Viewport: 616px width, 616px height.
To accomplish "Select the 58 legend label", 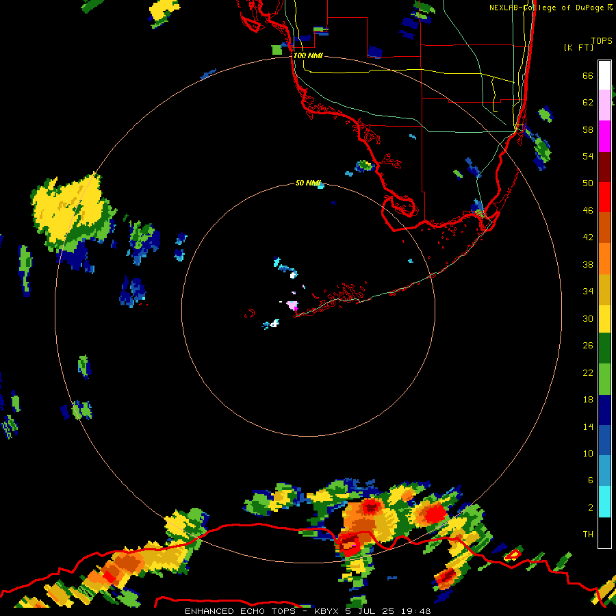I will point(588,129).
